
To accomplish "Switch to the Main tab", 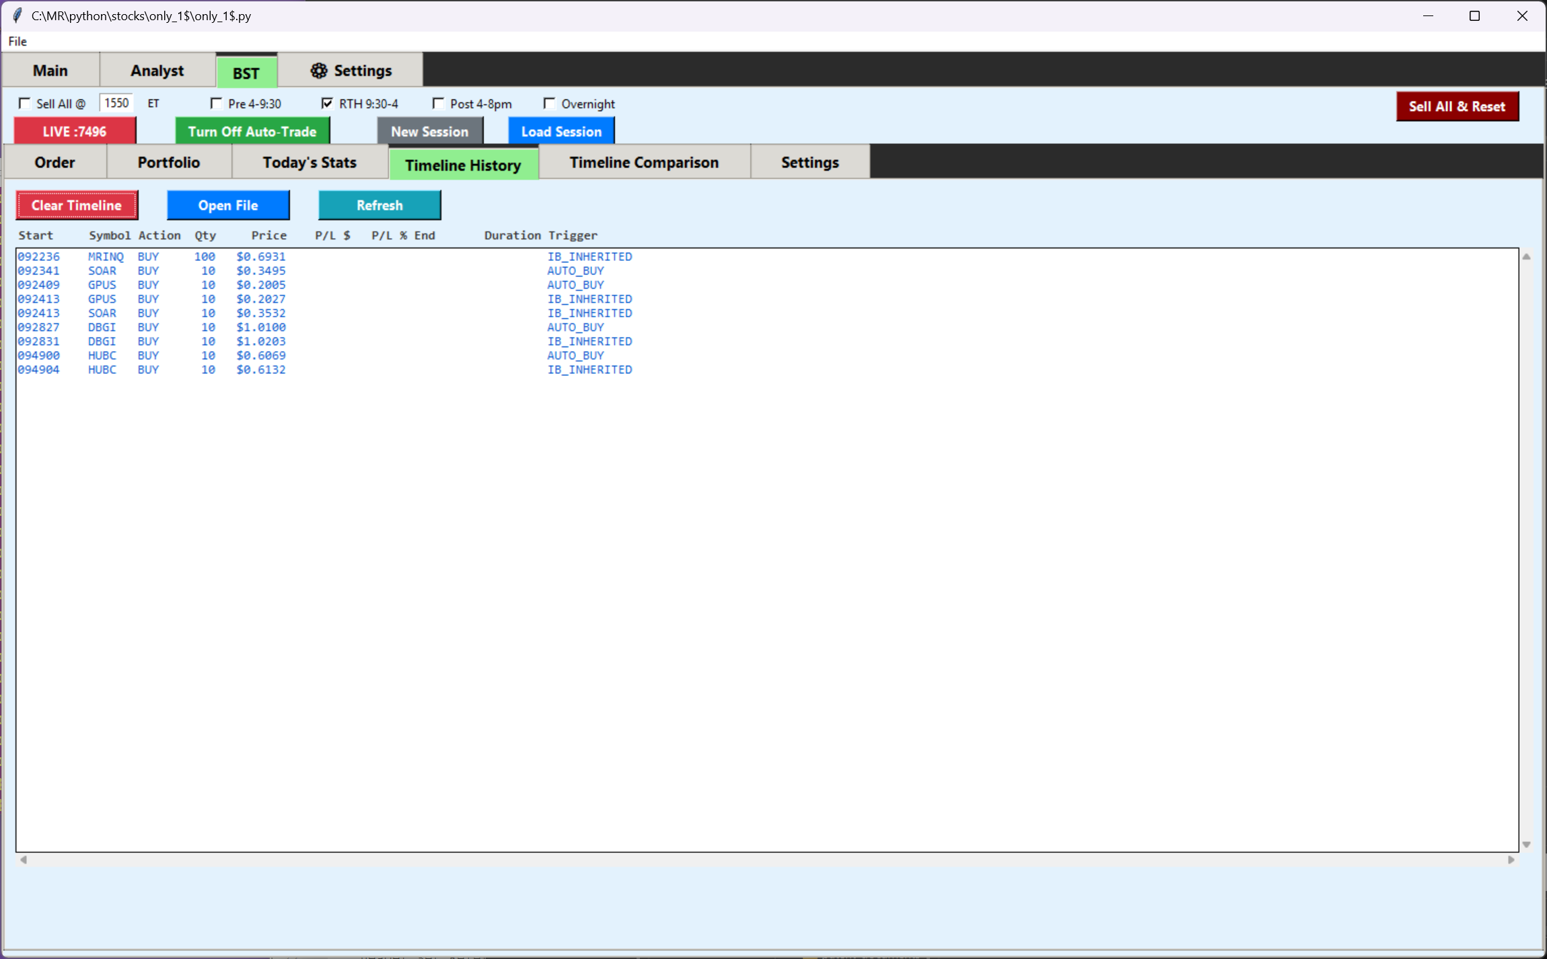I will coord(50,71).
